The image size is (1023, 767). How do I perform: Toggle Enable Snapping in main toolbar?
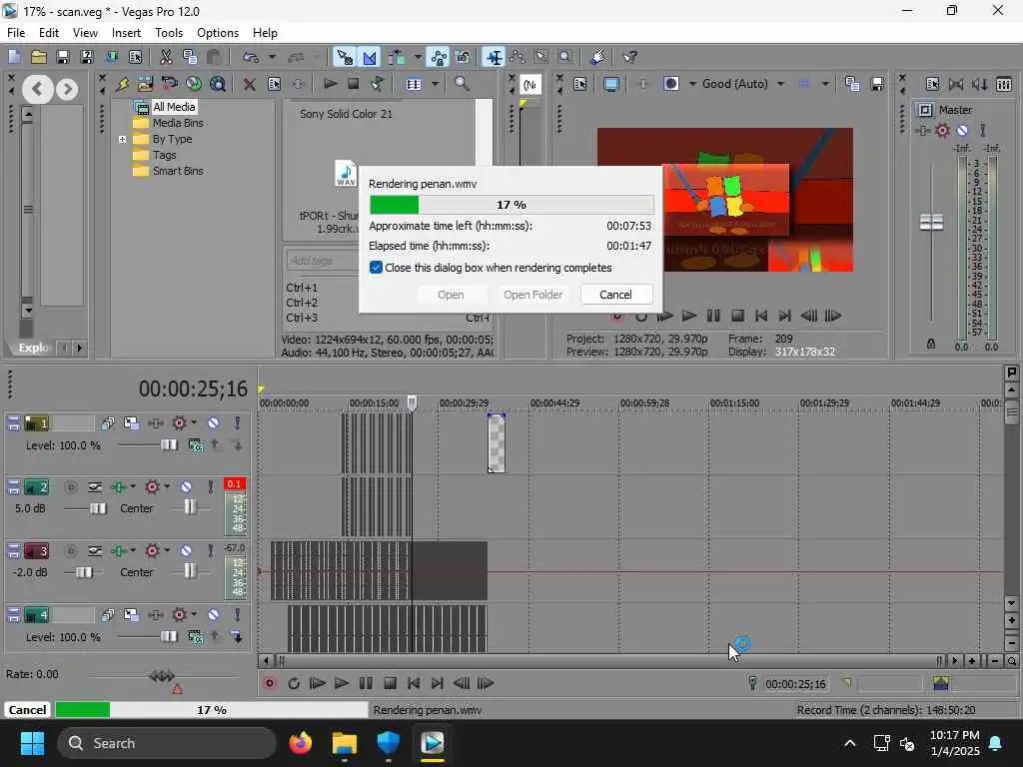pos(344,57)
